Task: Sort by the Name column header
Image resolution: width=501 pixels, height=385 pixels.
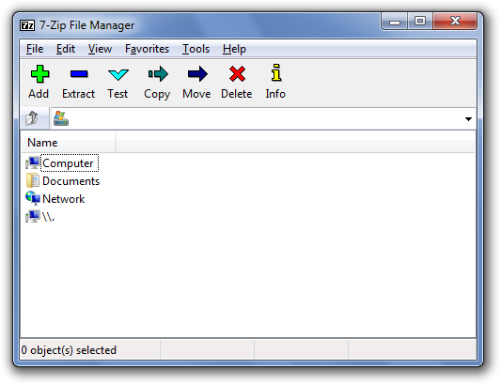Action: click(68, 143)
